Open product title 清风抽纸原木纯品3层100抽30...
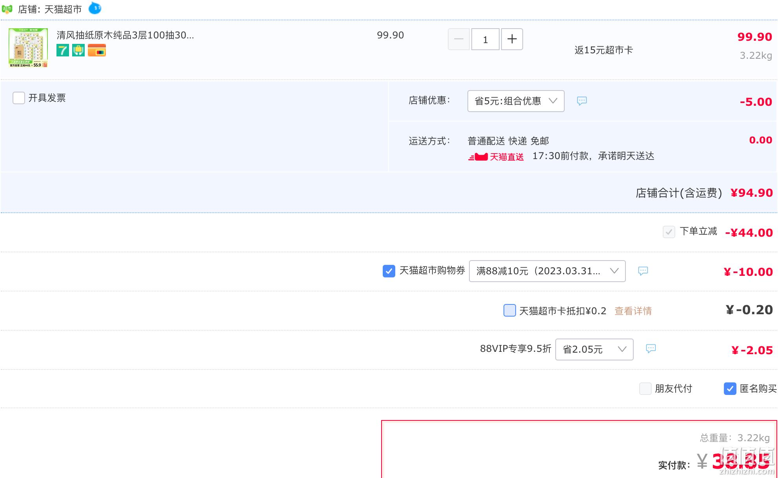The image size is (778, 478). [125, 35]
